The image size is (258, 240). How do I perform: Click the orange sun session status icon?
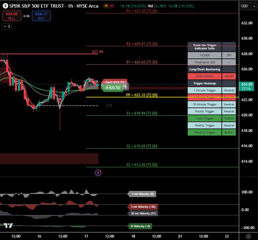click(x=106, y=6)
